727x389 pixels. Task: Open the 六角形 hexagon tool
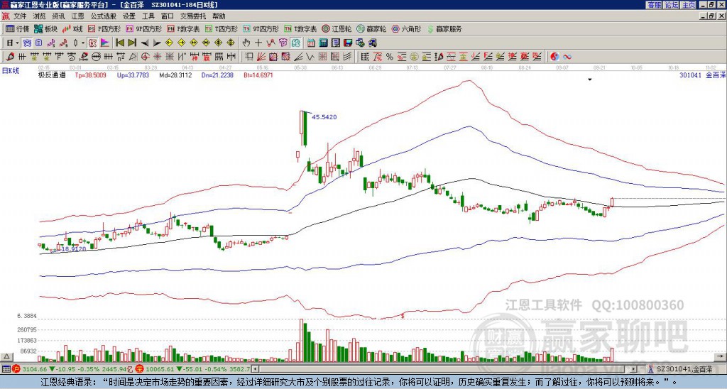tap(407, 28)
